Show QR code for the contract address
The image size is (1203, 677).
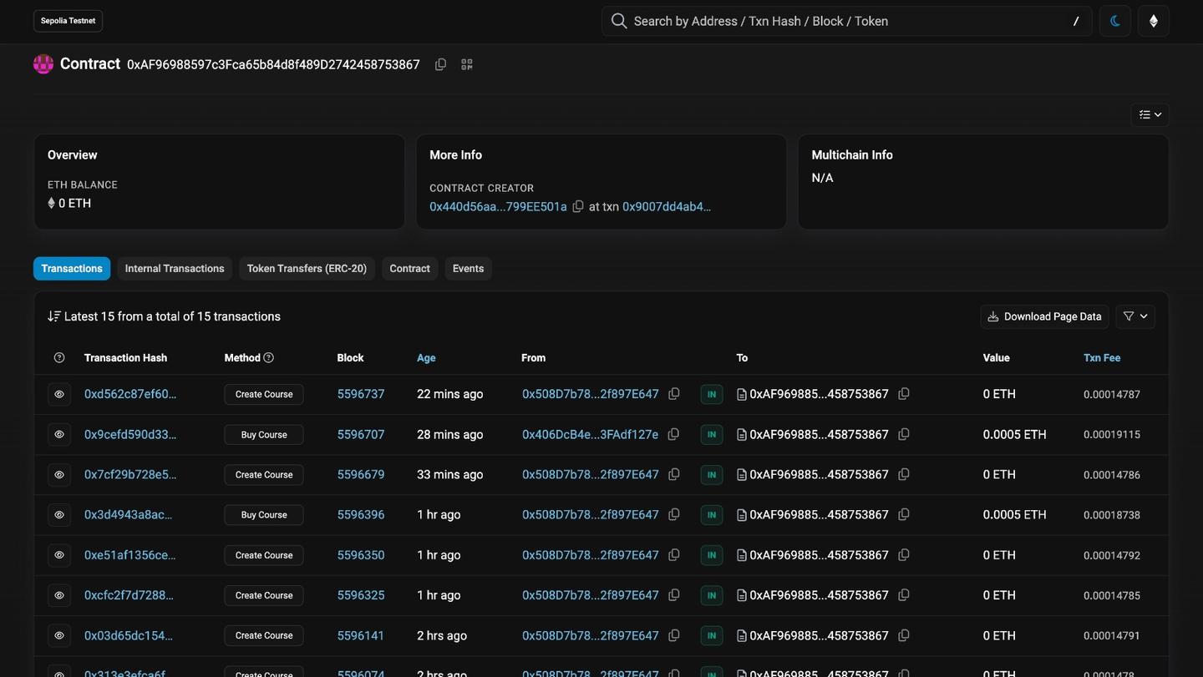[467, 64]
